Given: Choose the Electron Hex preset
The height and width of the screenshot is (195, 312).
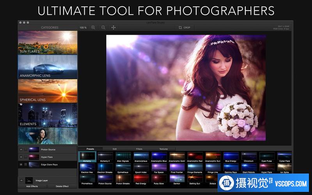Looking at the screenshot, I should (87, 168).
